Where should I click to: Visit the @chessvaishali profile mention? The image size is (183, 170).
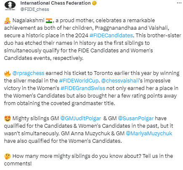(x=120, y=81)
